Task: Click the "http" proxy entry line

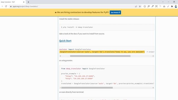Action: tap(79, 78)
